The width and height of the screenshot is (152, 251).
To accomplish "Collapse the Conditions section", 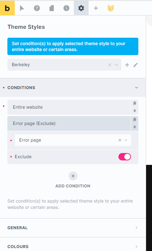I will click(x=137, y=88).
